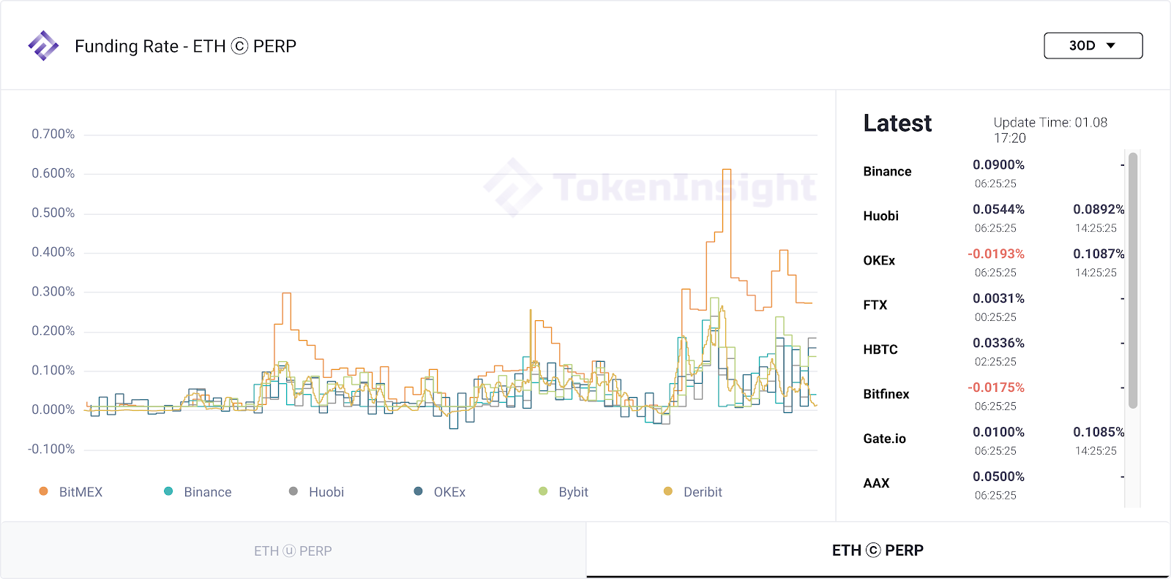Toggle Huobi series in chart legend
Viewport: 1171px width, 579px height.
[x=316, y=492]
